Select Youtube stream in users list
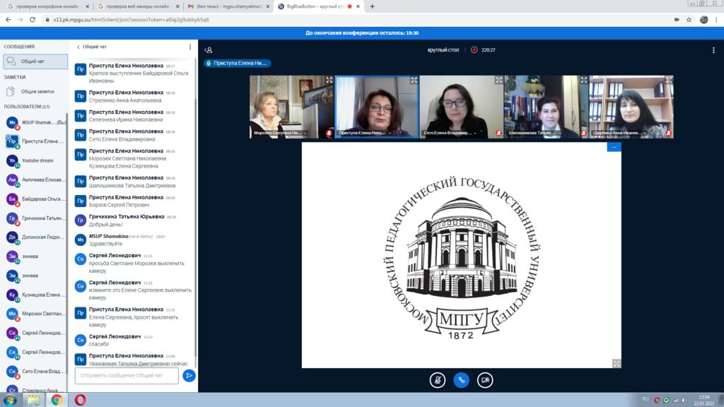This screenshot has height=407, width=724. click(x=37, y=160)
